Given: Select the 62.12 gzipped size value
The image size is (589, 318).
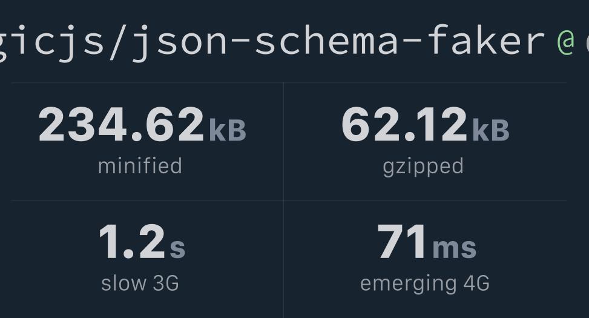Looking at the screenshot, I should point(404,124).
